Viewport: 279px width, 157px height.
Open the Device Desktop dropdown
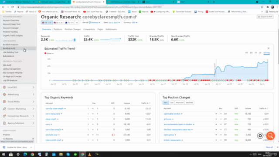(x=95, y=23)
